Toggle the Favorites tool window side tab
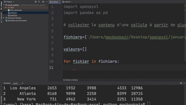 (1, 100)
